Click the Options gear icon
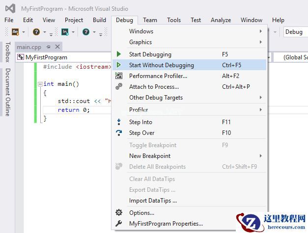Viewport: 308px width, 233px height. click(119, 212)
